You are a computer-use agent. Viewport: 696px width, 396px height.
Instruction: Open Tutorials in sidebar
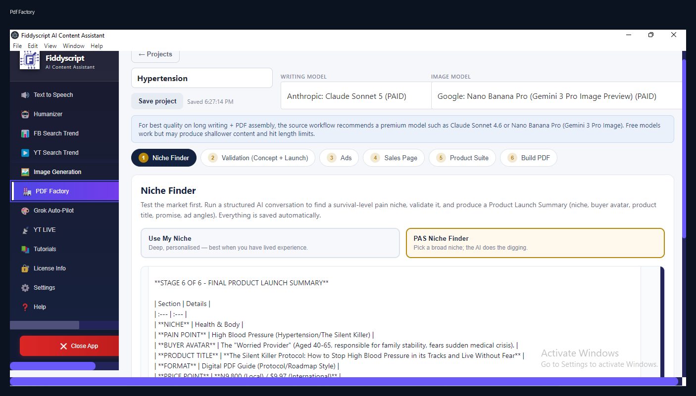(64, 249)
